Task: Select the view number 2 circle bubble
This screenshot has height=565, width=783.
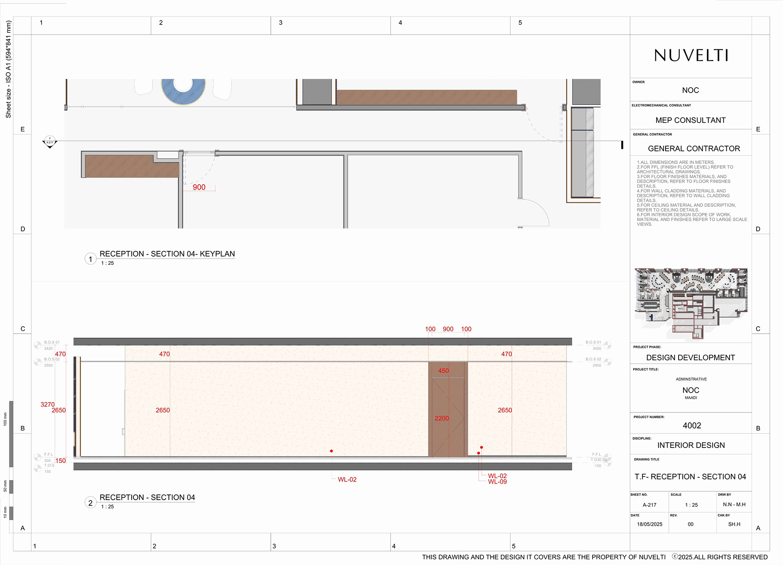Action: 91,503
